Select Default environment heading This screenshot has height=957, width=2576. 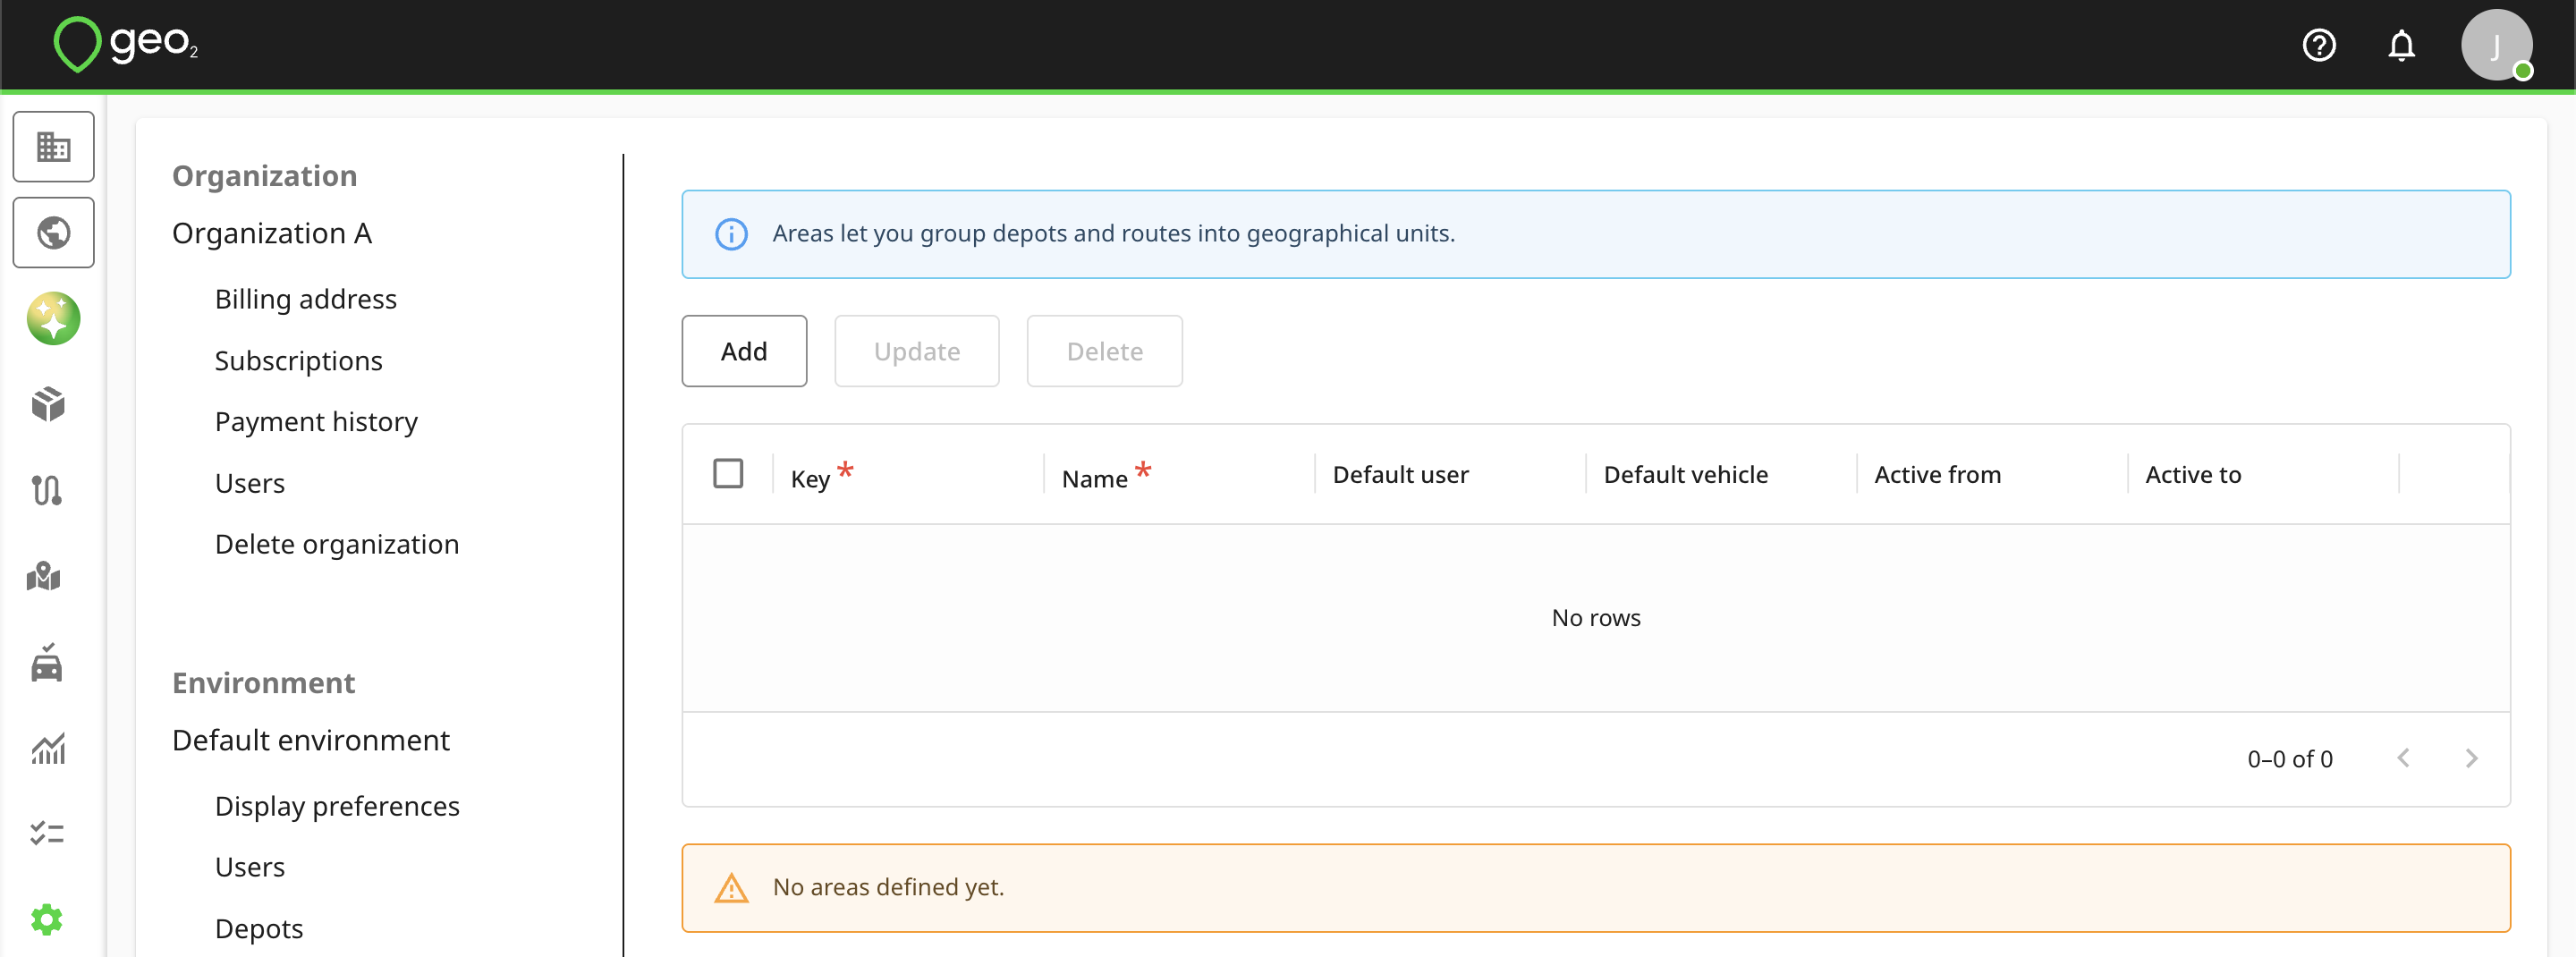(311, 740)
